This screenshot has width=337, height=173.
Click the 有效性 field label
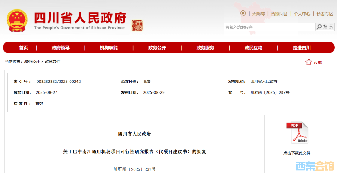click(22, 104)
